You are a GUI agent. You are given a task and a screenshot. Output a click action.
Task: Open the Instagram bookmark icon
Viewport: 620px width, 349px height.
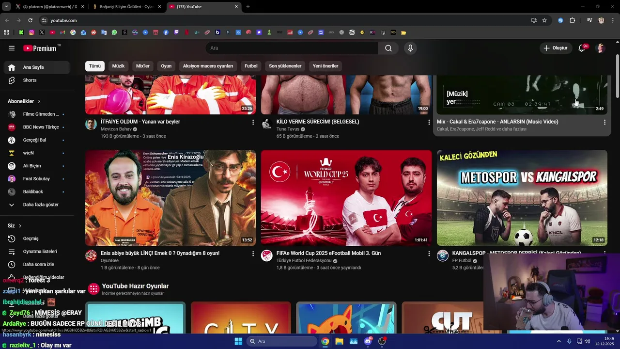click(x=31, y=32)
